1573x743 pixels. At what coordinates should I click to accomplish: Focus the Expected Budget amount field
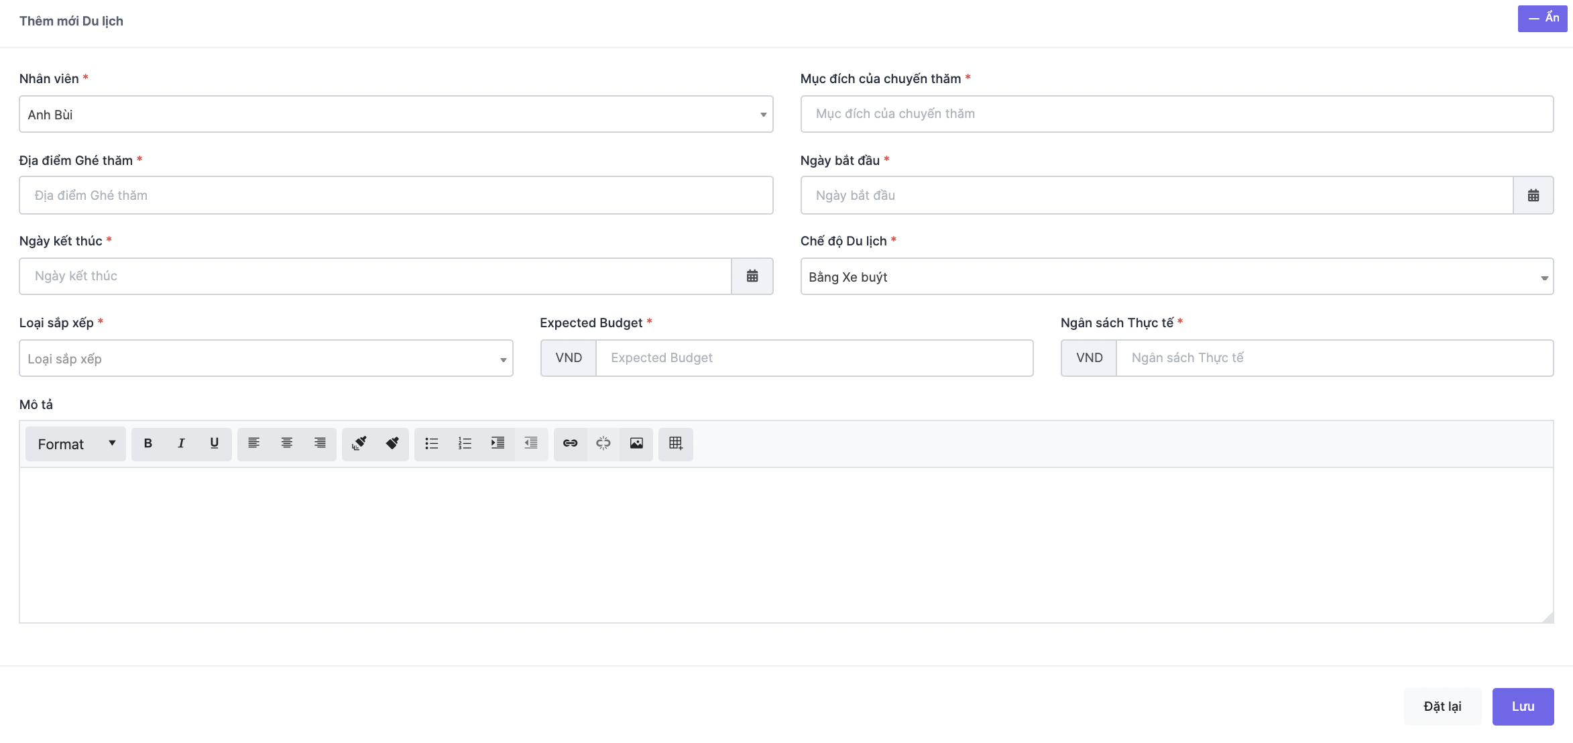(x=814, y=358)
